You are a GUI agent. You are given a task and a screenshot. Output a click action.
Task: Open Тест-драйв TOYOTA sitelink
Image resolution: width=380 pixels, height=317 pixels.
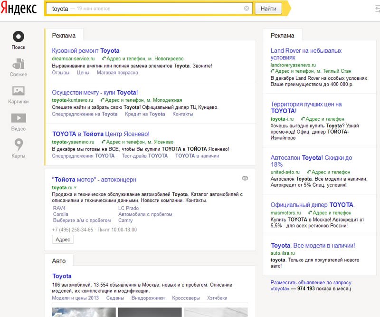point(145,156)
